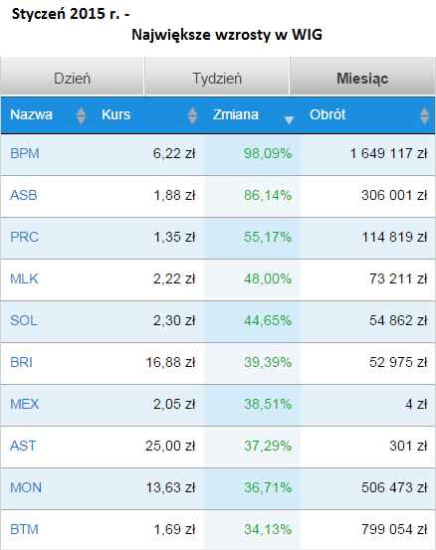Sort by the Nazwa column arrows icon
Screen dimensions: 436x550
pos(81,115)
